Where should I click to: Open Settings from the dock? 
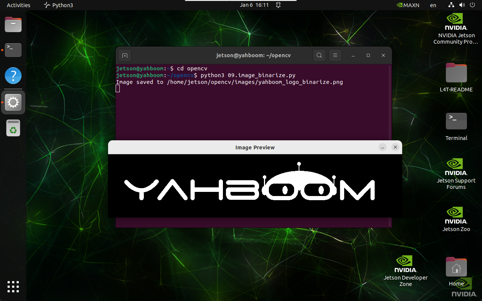pyautogui.click(x=13, y=102)
